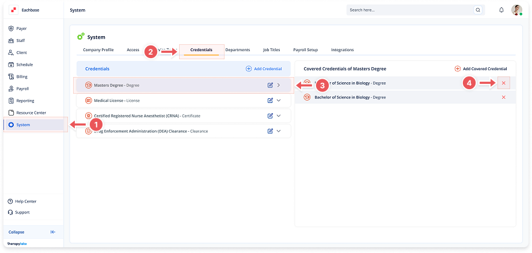Expand the Medical License row
This screenshot has height=253, width=532.
(x=279, y=100)
